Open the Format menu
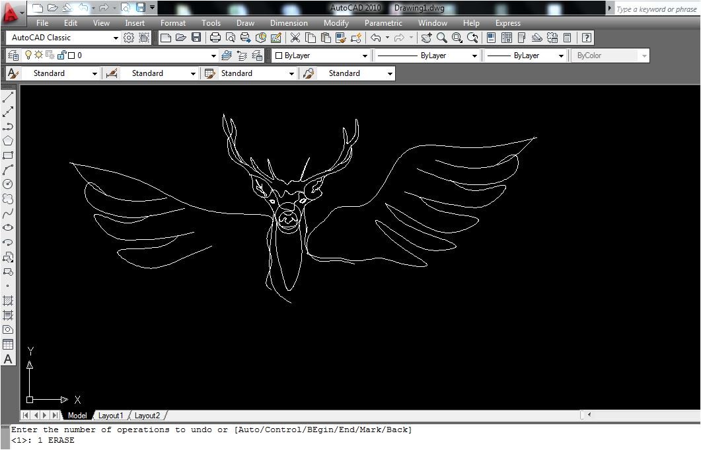 coord(173,23)
